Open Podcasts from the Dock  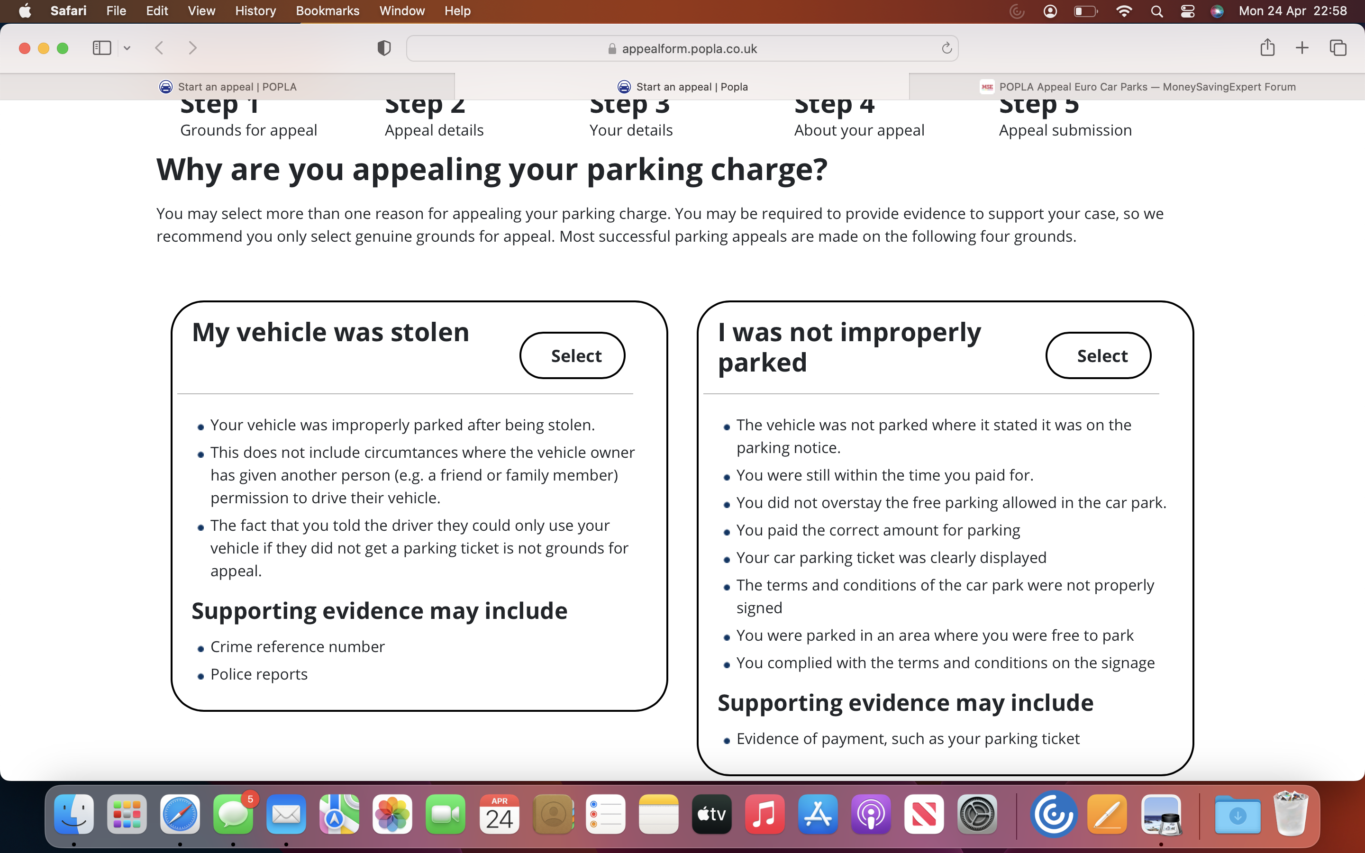[x=872, y=815]
